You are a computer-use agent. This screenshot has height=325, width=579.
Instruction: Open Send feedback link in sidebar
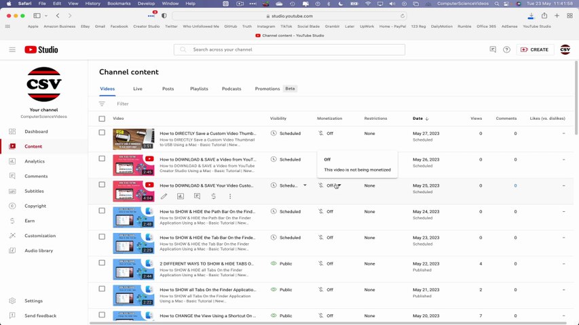pos(40,316)
